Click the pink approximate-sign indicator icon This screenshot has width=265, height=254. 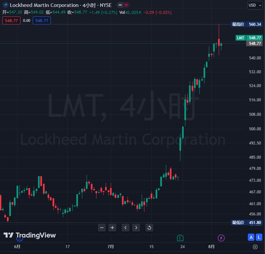[126, 5]
